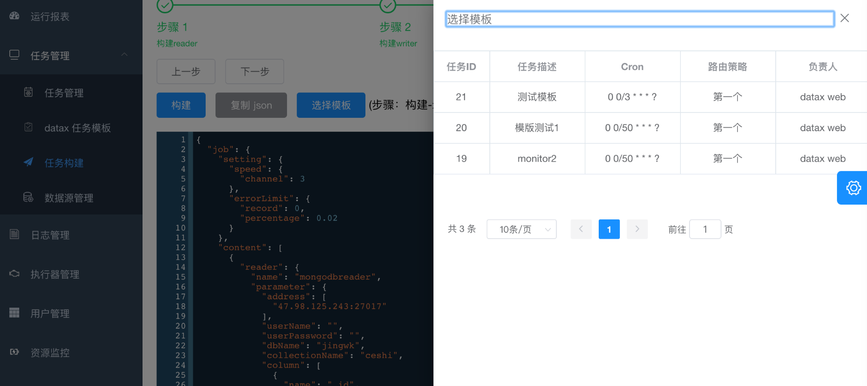The width and height of the screenshot is (867, 386).
Task: Open 用户管理 menu item
Action: tap(50, 314)
